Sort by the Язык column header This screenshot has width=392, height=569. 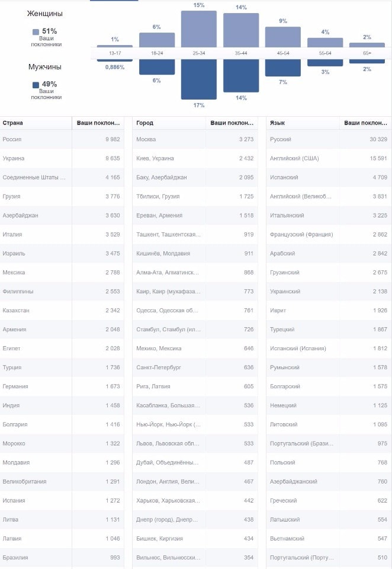point(277,123)
